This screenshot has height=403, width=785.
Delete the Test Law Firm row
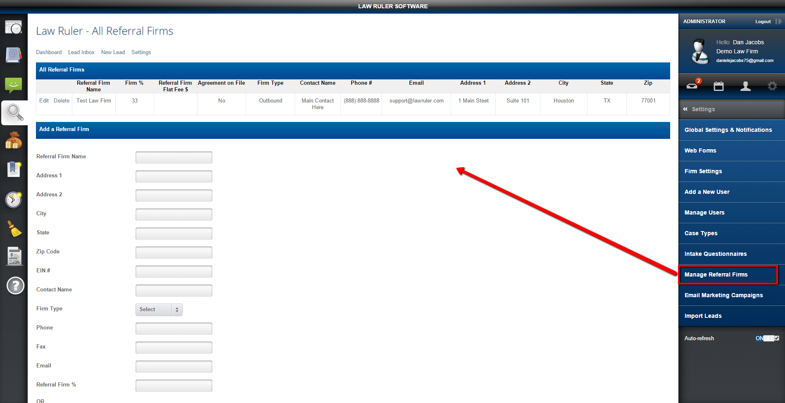coord(62,100)
